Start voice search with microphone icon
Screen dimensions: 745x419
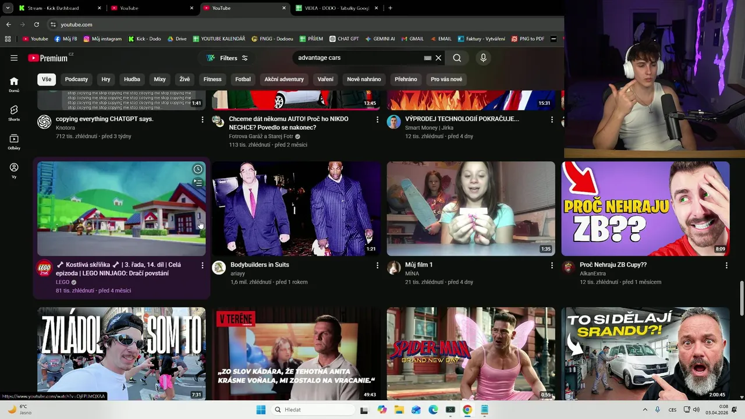[x=483, y=58]
